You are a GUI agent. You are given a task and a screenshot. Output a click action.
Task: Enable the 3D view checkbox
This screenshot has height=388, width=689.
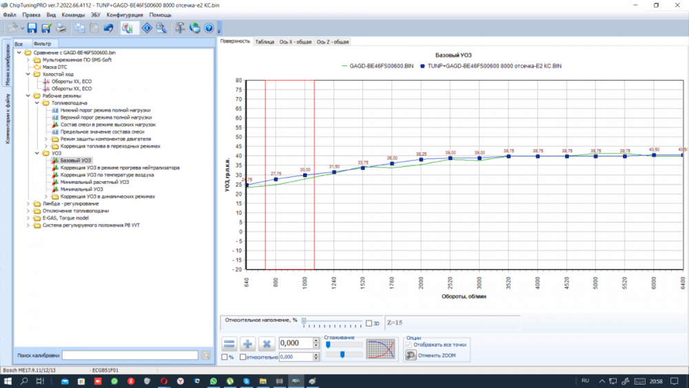(x=369, y=323)
